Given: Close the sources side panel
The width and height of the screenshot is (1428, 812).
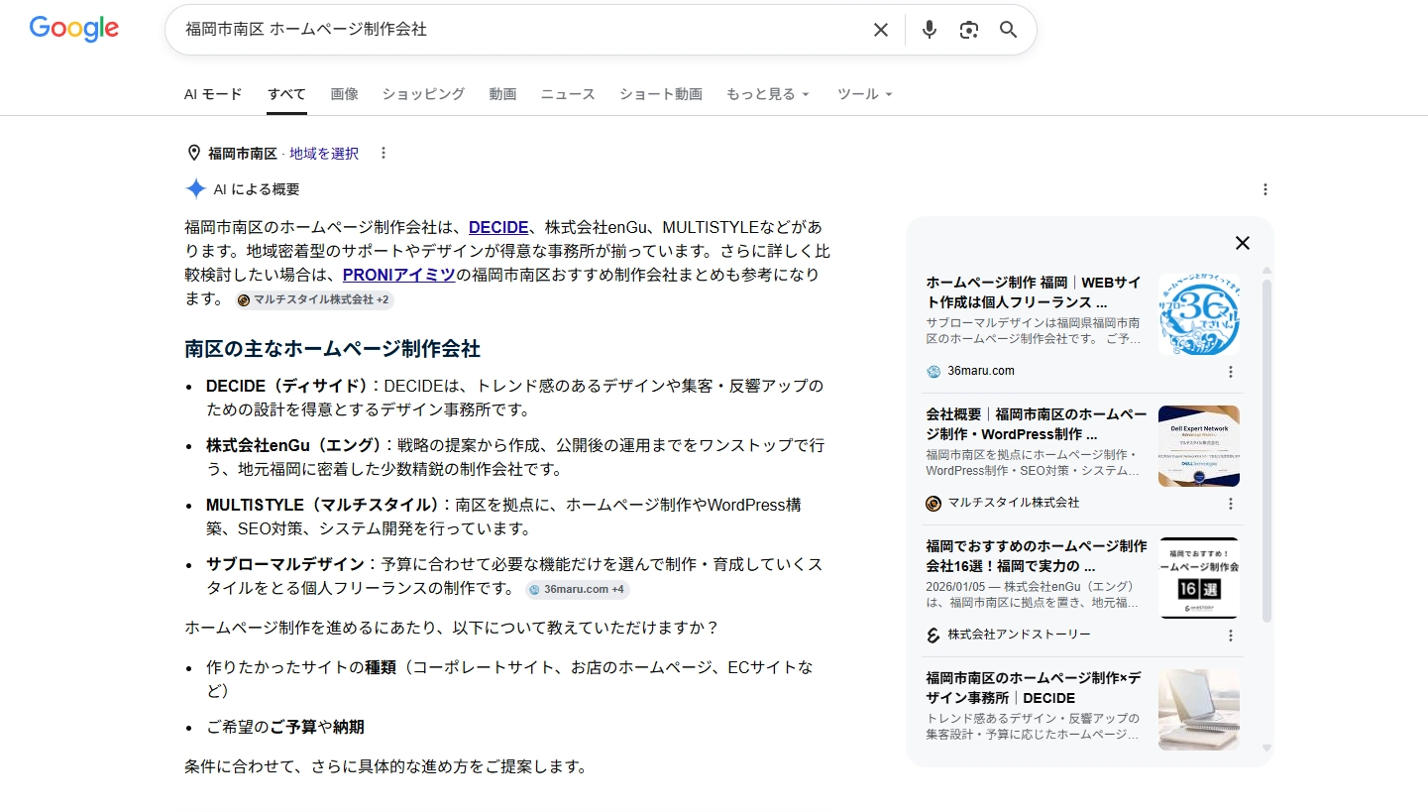Looking at the screenshot, I should pyautogui.click(x=1242, y=243).
